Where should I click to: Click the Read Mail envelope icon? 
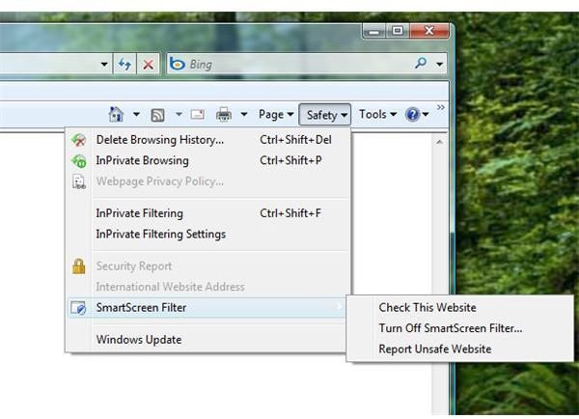coord(197,114)
